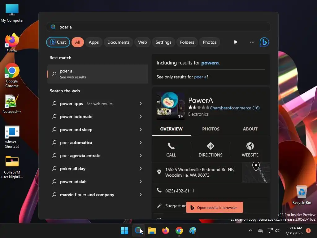This screenshot has height=238, width=317.
Task: Click the notification badge beside the clock
Action: click(308, 231)
